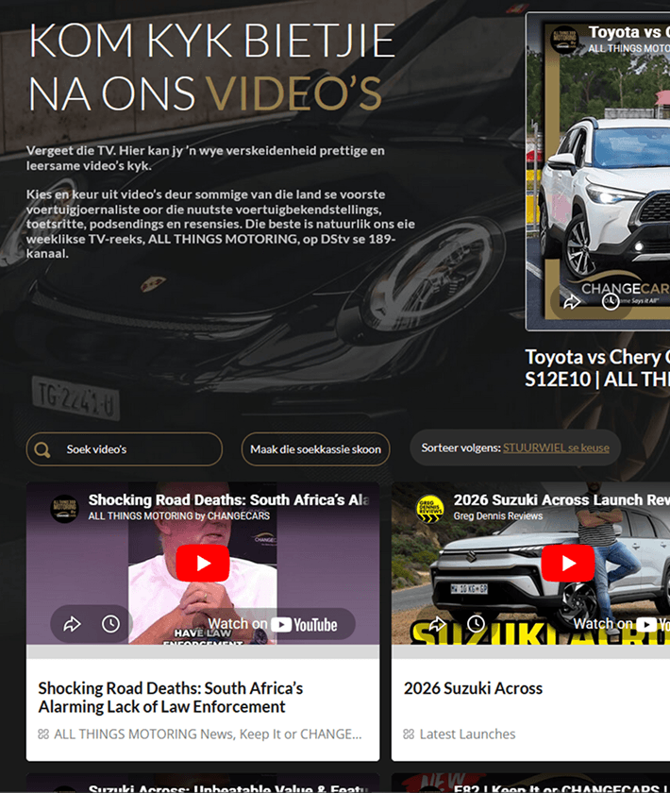Click Watch on YouTube on first video
The height and width of the screenshot is (793, 670).
273,625
